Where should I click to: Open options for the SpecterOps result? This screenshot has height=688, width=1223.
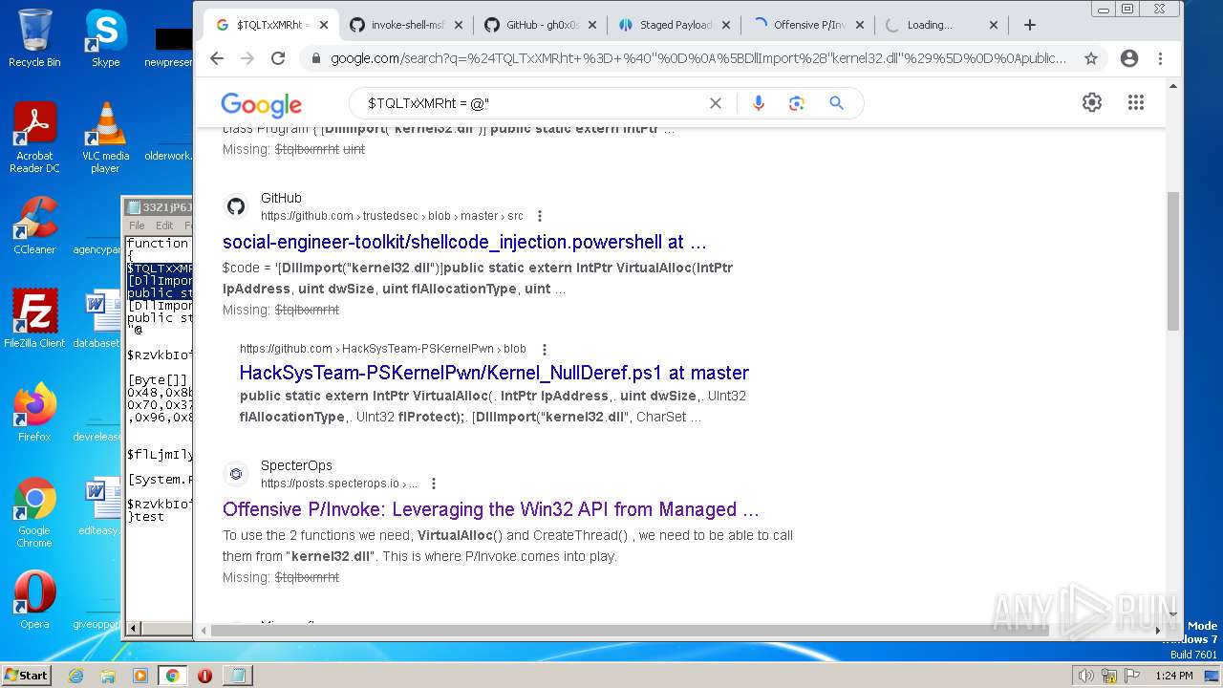[434, 484]
